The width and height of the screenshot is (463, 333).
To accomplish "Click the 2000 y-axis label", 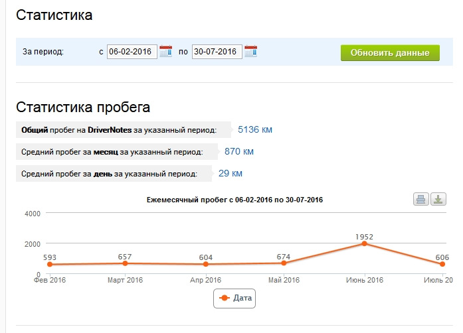I will [x=33, y=244].
